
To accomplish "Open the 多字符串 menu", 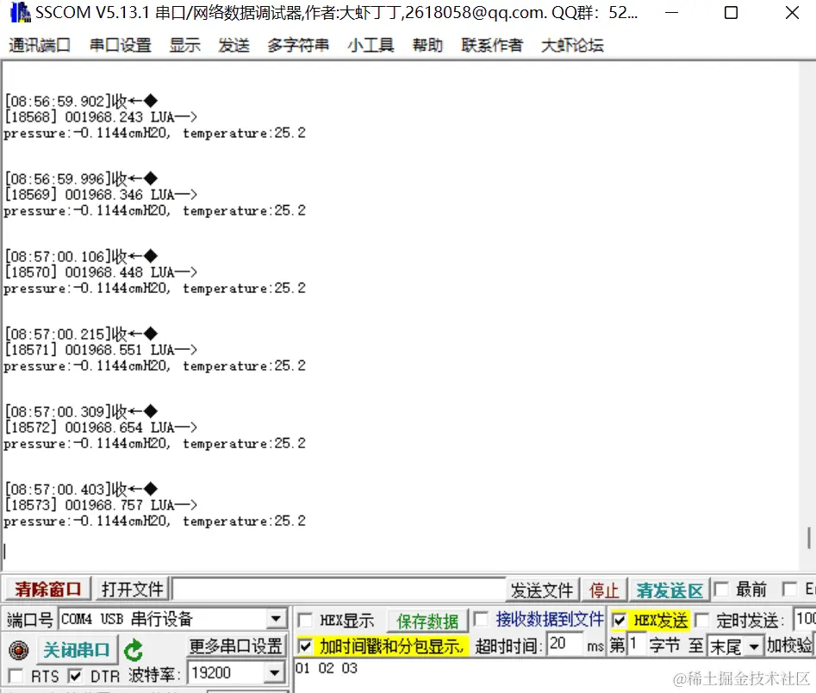I will point(298,46).
